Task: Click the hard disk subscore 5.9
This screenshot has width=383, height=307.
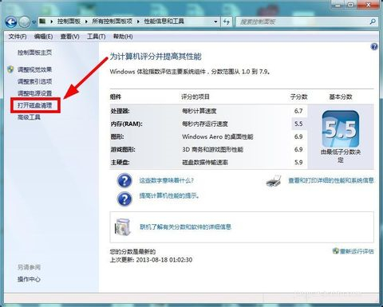Action: [x=298, y=163]
